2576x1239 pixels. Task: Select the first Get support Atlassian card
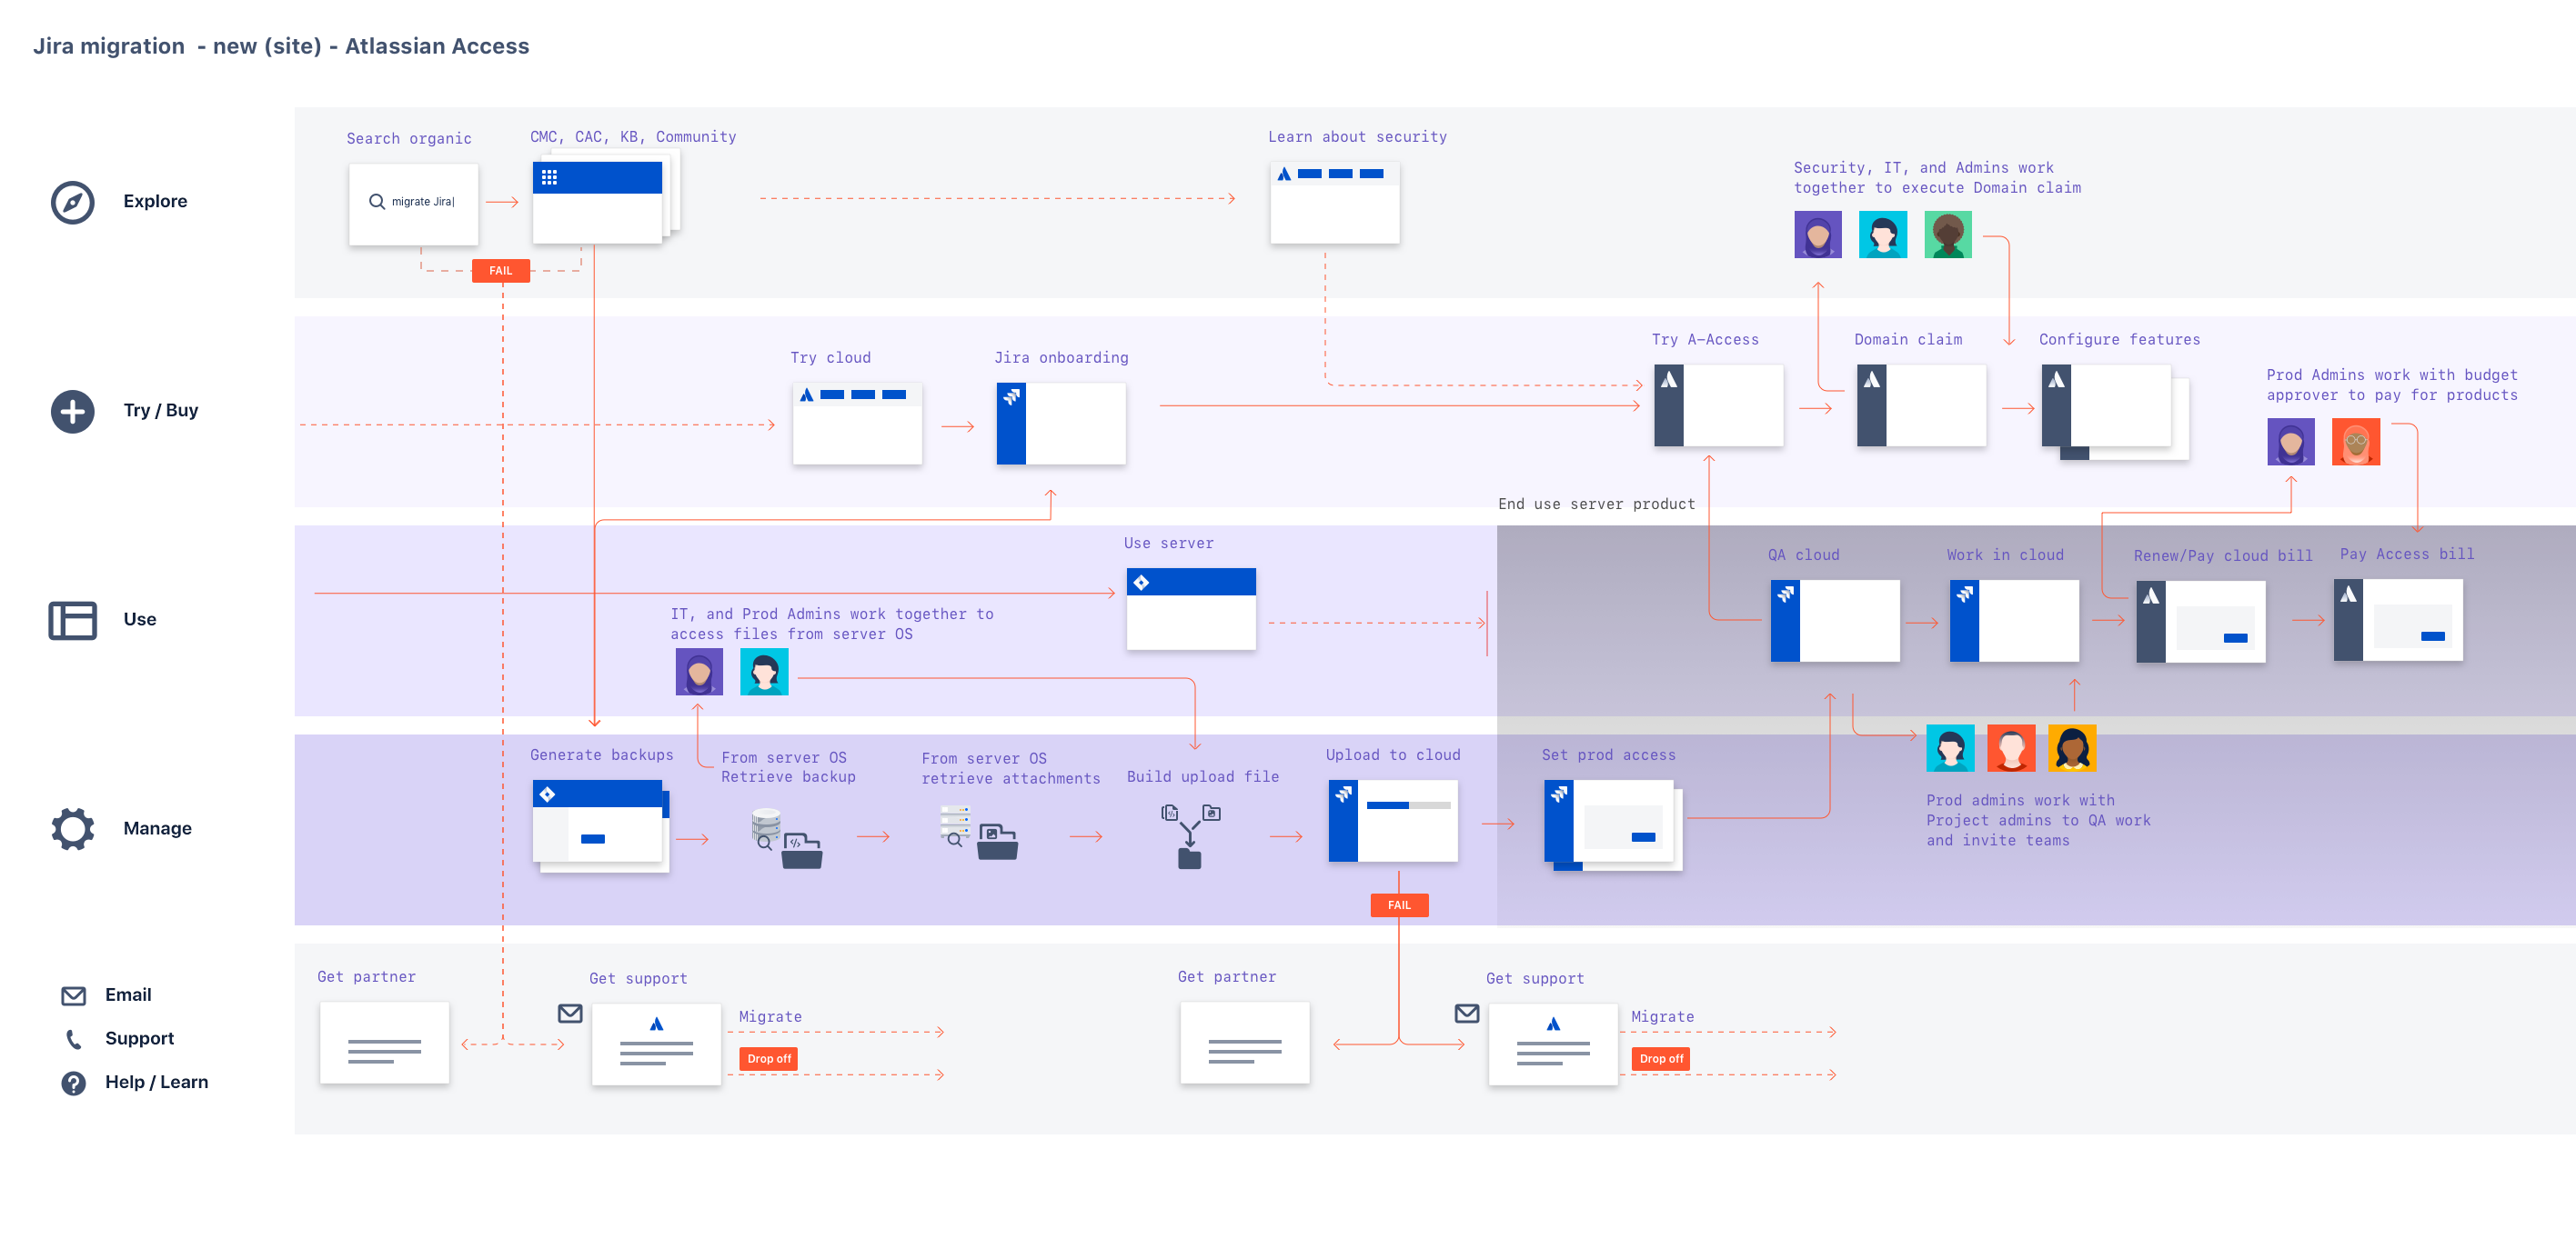tap(656, 1044)
